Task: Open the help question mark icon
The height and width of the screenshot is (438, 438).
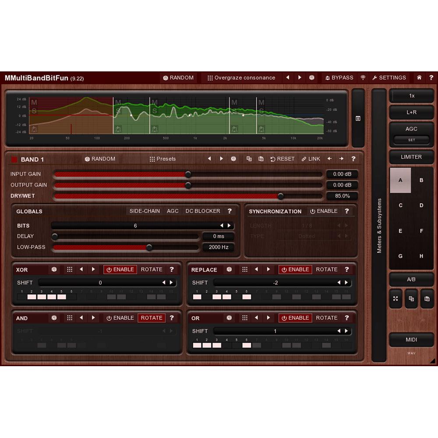Action: [432, 78]
